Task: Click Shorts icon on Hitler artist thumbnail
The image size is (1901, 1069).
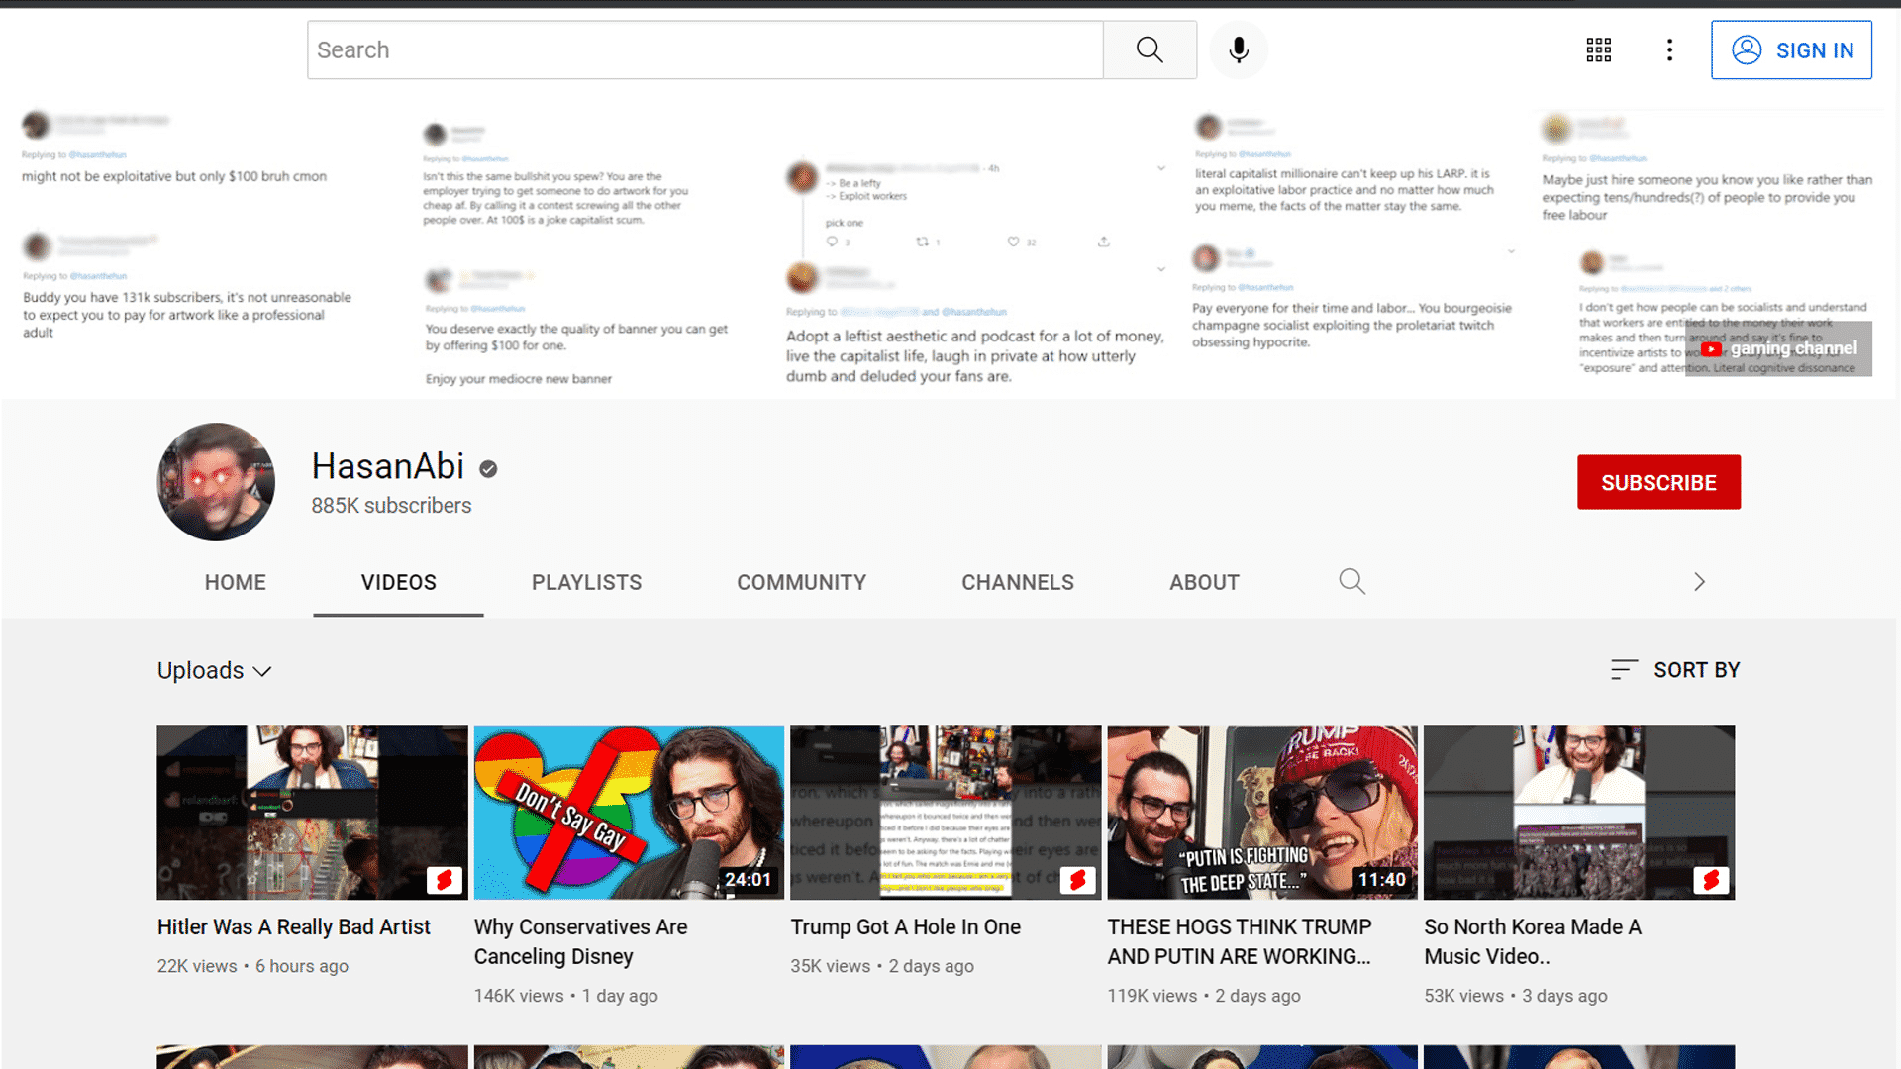Action: click(445, 880)
